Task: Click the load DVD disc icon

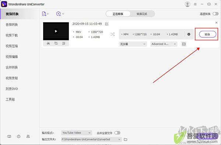Action: point(58,14)
